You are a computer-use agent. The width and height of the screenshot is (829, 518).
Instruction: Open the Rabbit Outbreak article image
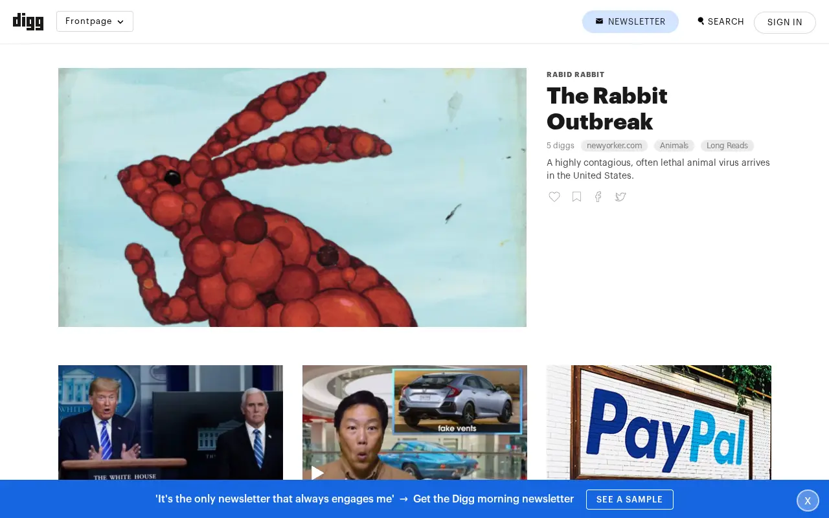[292, 197]
